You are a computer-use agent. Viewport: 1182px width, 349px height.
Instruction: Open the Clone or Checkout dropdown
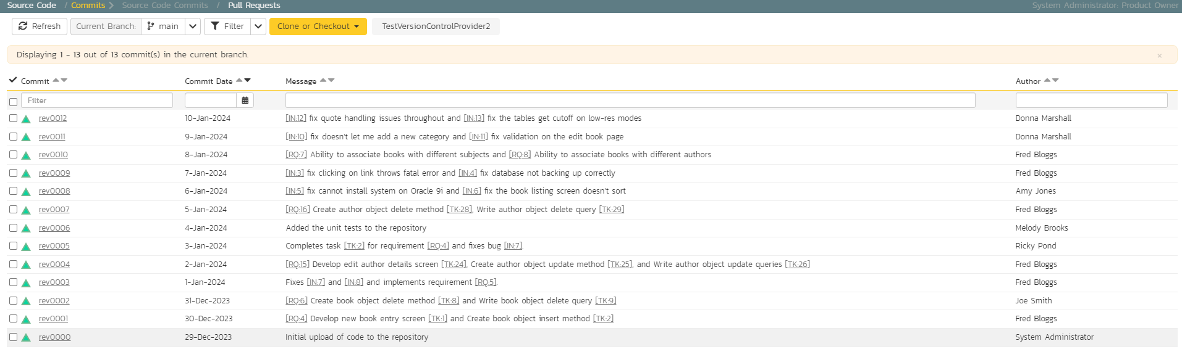318,27
